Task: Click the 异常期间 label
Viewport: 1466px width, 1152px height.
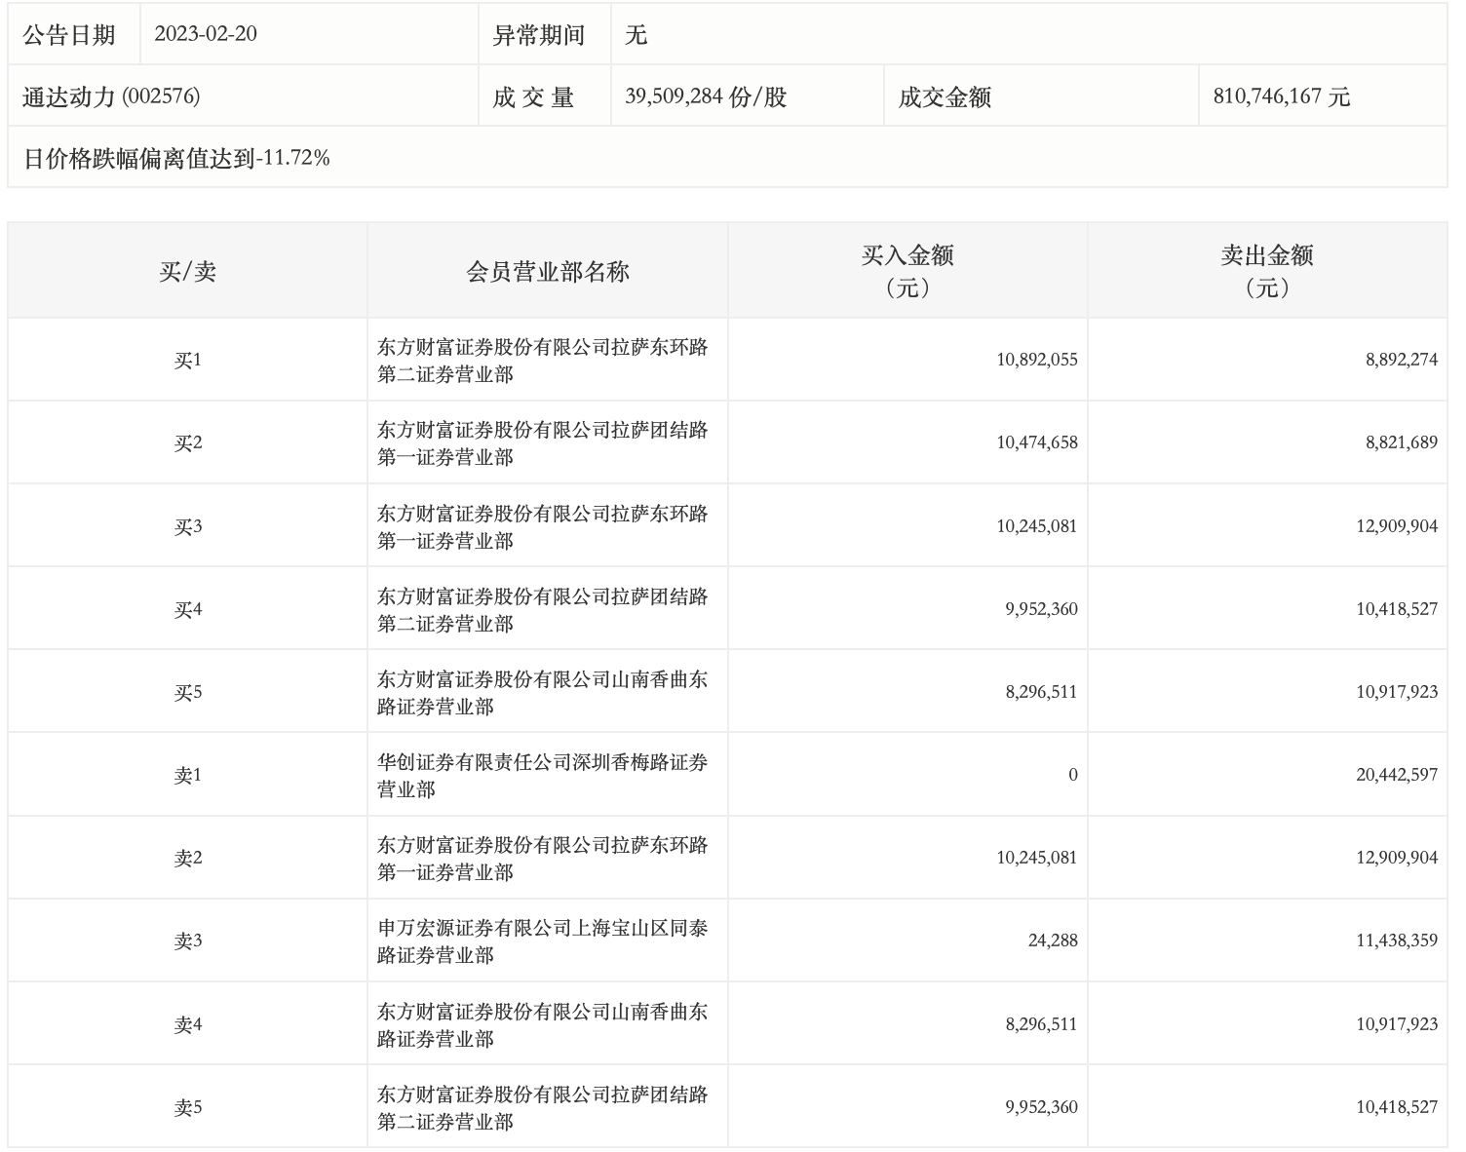Action: [539, 36]
